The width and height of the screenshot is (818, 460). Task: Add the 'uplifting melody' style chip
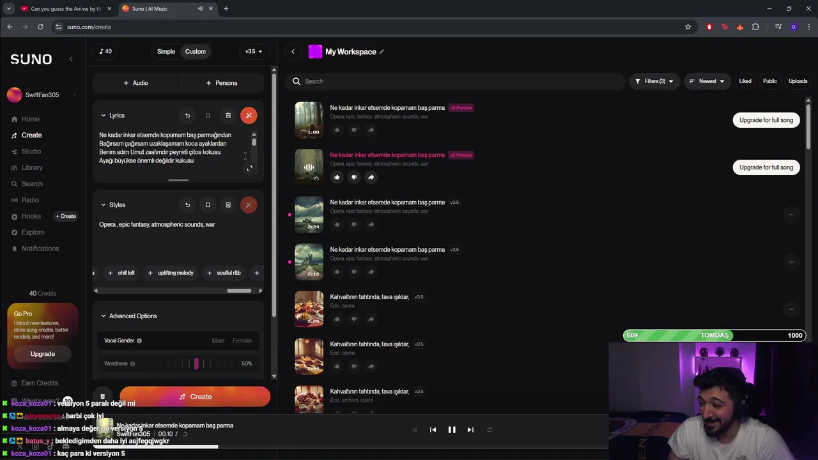[171, 273]
